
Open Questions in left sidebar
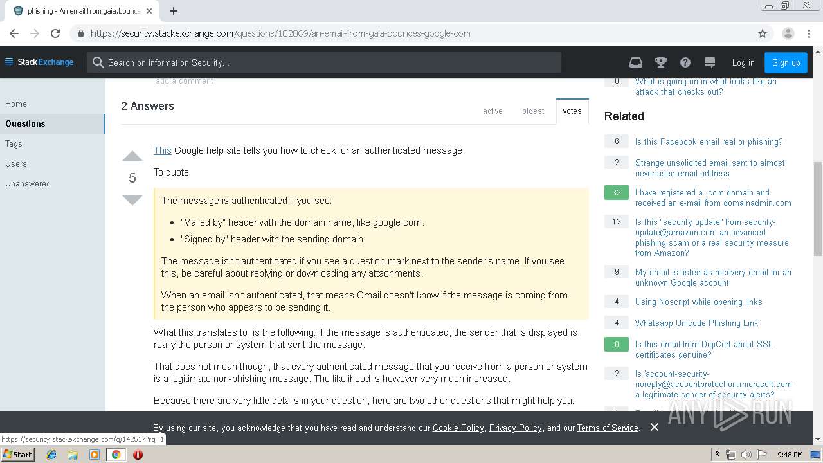[52, 123]
